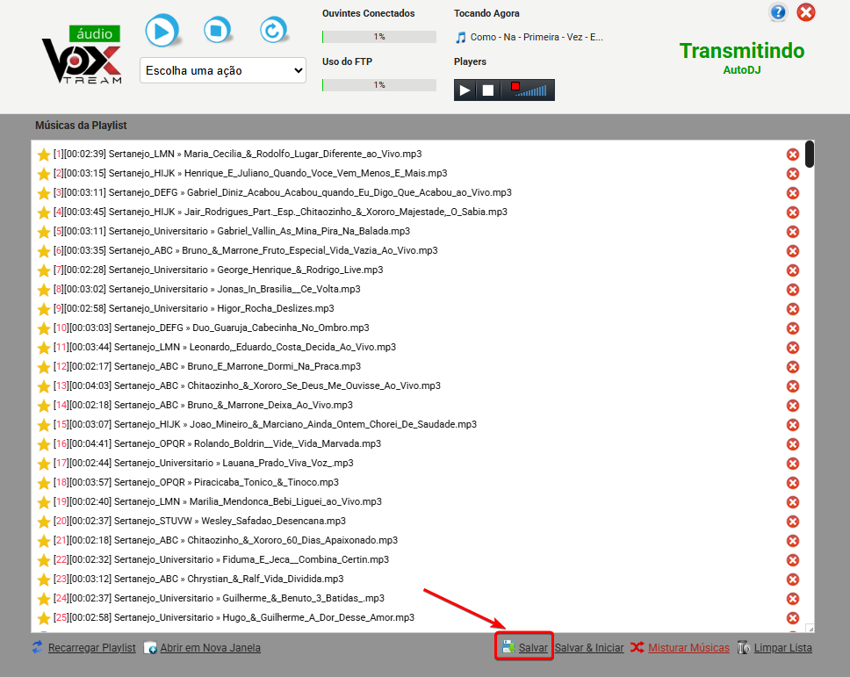850x677 pixels.
Task: Click the red close icon at top right
Action: pos(805,12)
